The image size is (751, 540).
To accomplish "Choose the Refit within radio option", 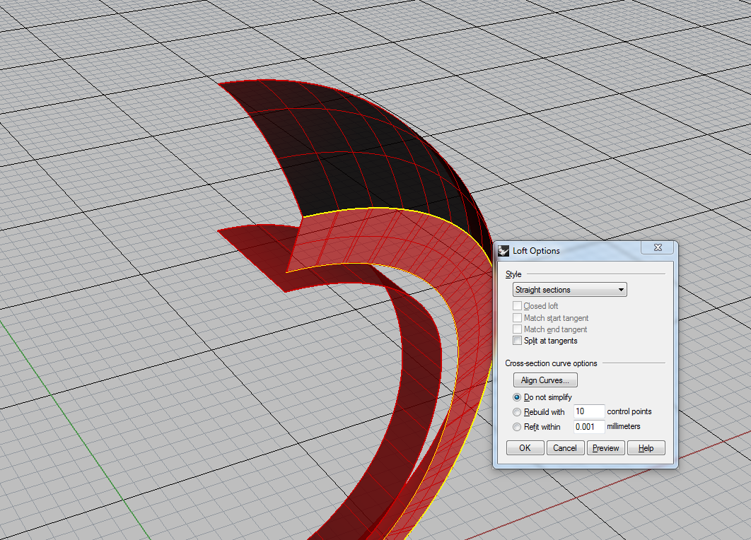I will point(517,427).
